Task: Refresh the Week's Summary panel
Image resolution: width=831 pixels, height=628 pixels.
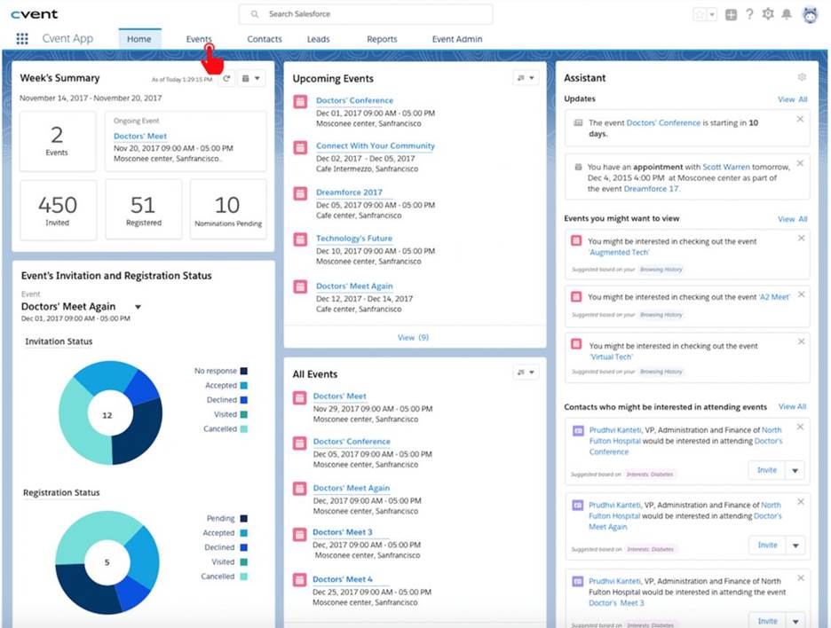Action: [x=226, y=78]
